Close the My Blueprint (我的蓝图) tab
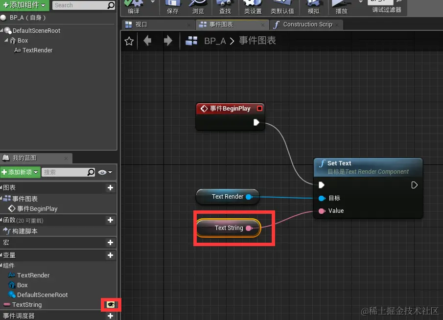This screenshot has width=443, height=320. point(66,159)
